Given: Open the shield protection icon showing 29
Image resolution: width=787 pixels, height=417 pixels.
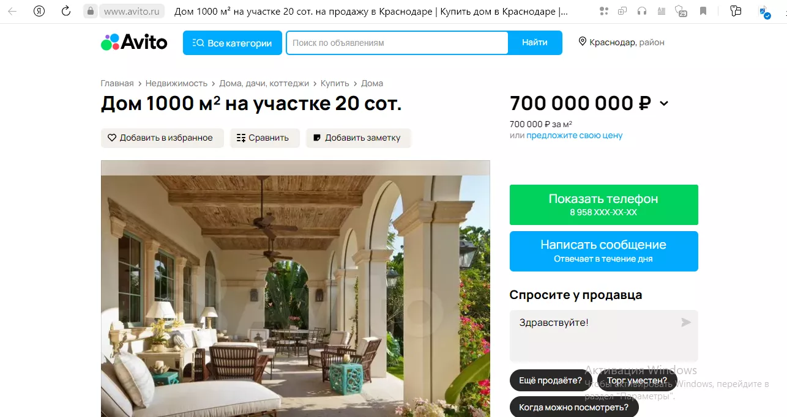Looking at the screenshot, I should coord(681,11).
